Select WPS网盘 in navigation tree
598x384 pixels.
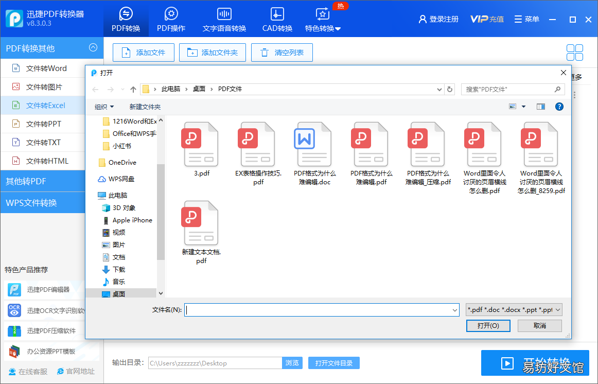(116, 179)
